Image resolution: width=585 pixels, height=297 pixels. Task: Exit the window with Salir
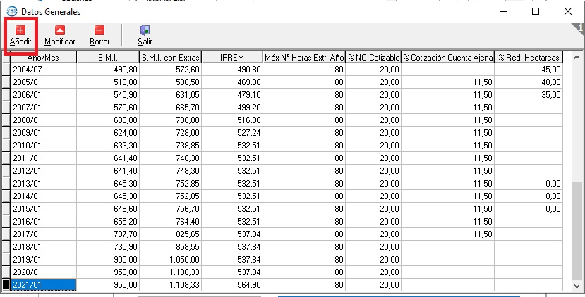tap(145, 35)
